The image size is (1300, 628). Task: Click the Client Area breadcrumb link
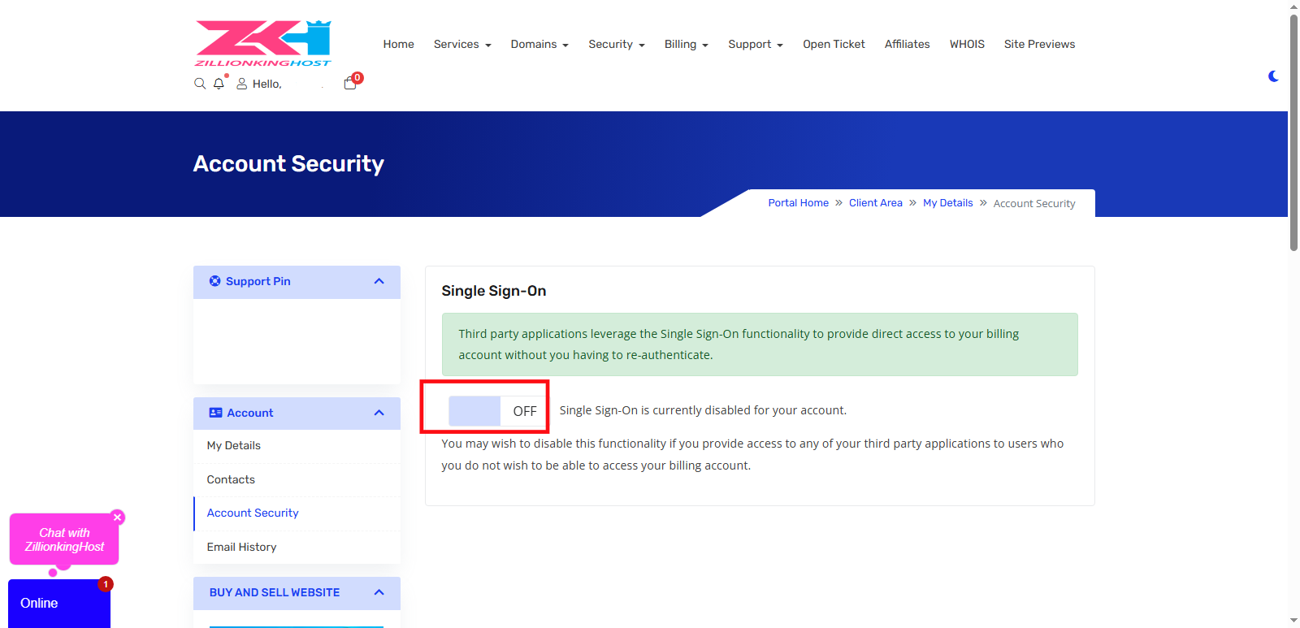[x=875, y=203]
